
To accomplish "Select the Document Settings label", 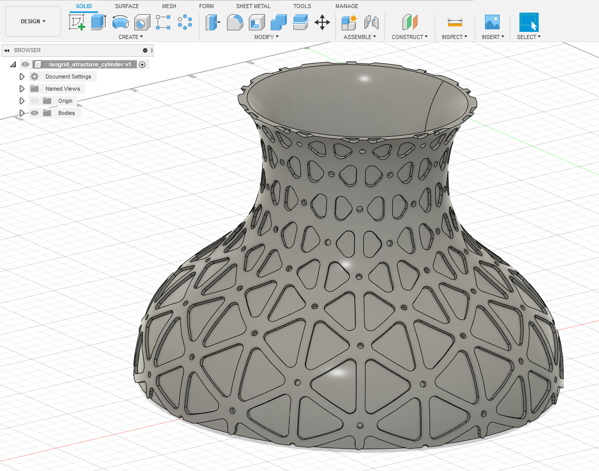I will click(x=68, y=76).
